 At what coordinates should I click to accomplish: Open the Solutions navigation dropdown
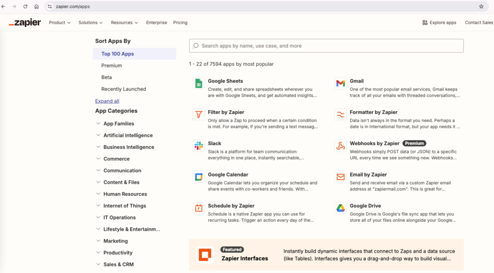coord(91,23)
